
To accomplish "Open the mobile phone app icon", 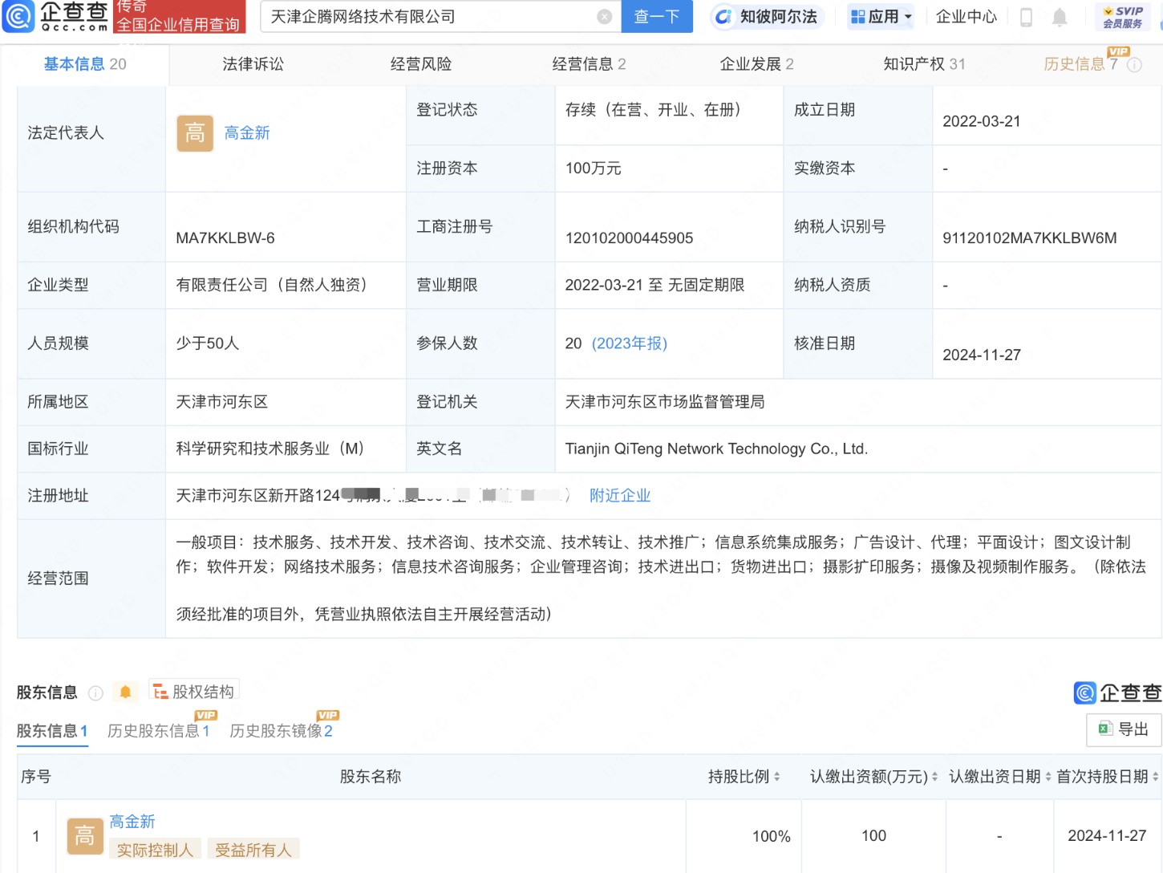I will (x=1026, y=17).
